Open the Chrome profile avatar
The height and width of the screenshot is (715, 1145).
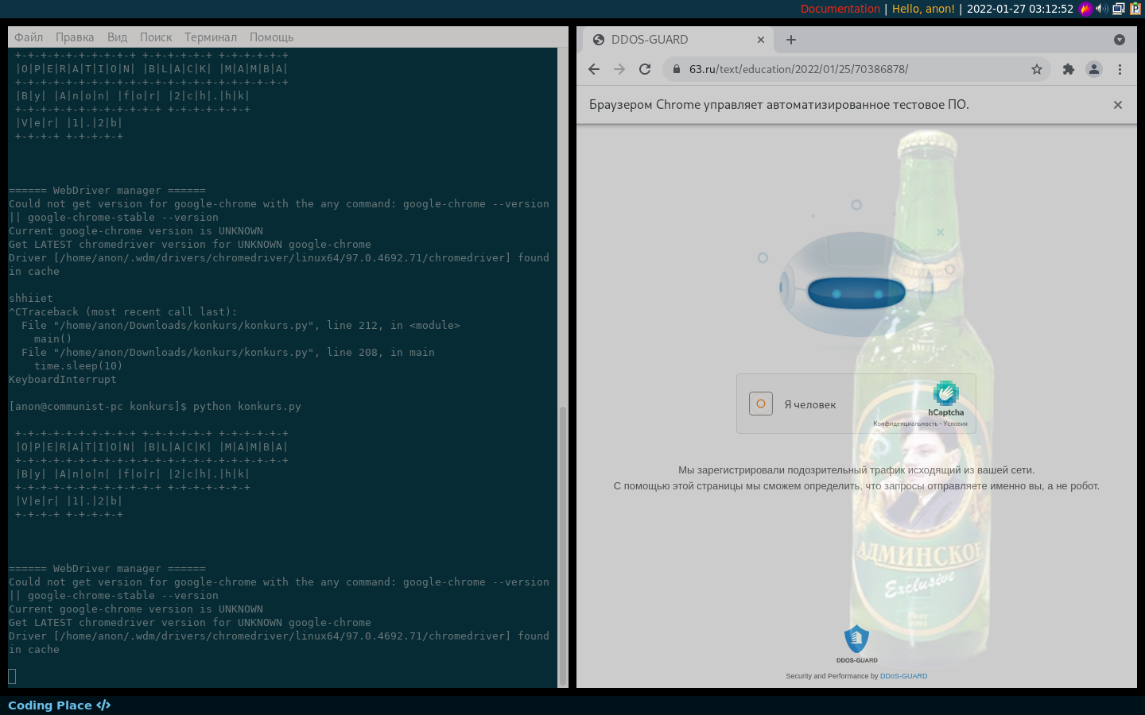1094,69
